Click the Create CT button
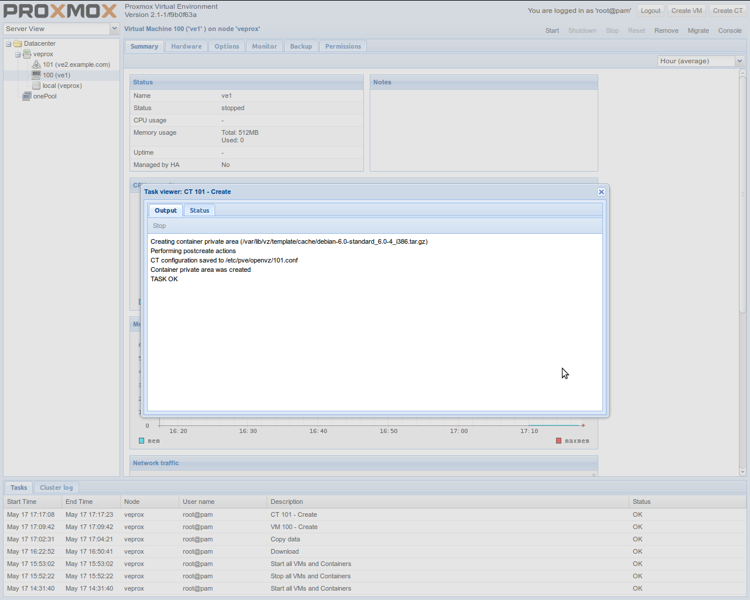 [x=727, y=10]
